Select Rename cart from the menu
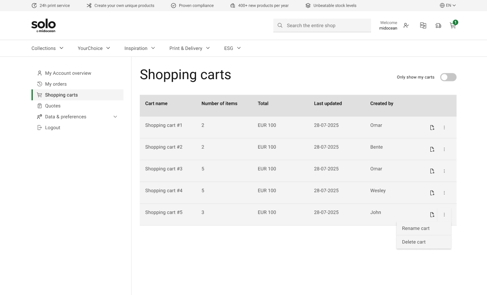This screenshot has height=295, width=487. [416, 229]
